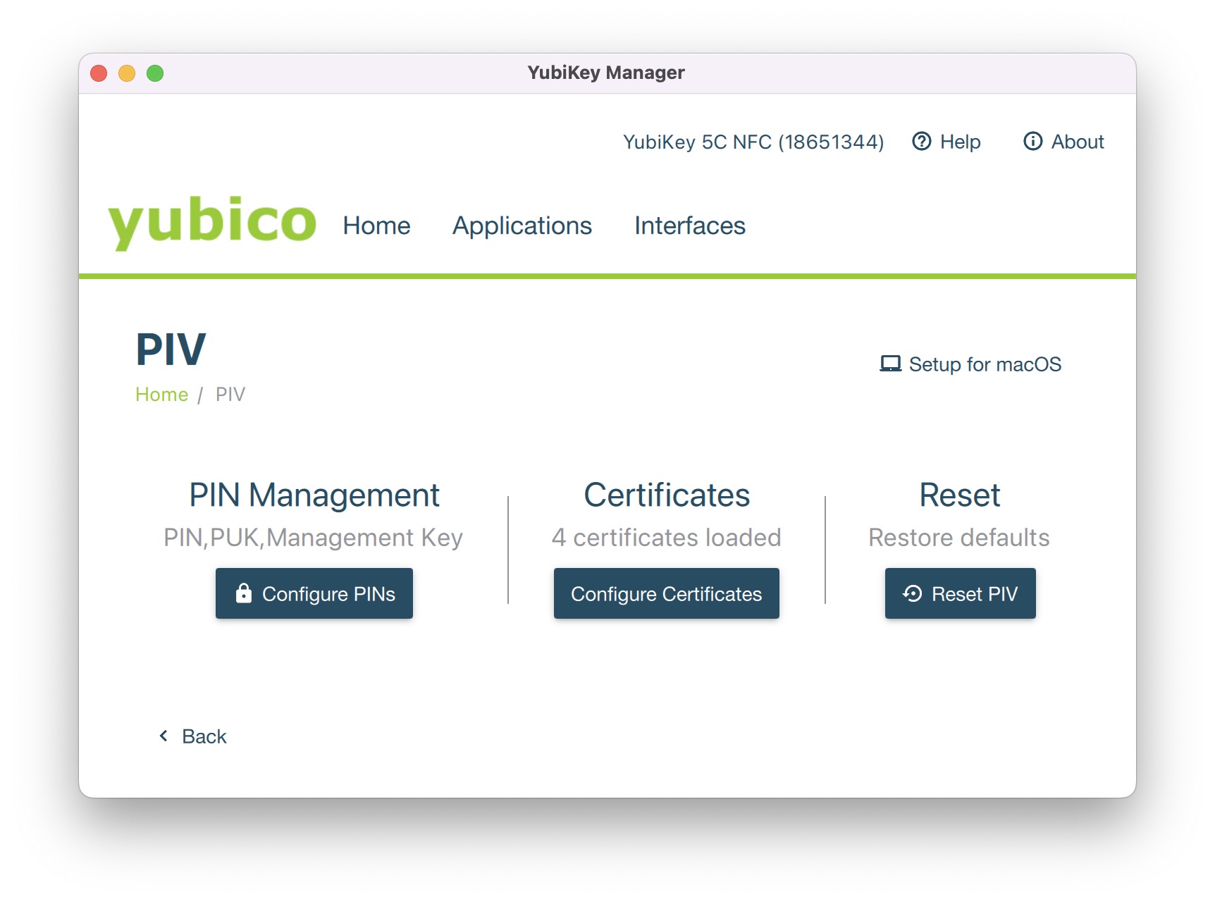Open the Interfaces menu
The image size is (1215, 902).
[x=690, y=225]
